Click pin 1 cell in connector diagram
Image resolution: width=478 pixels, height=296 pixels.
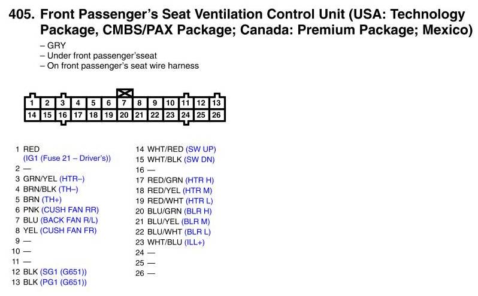click(32, 103)
